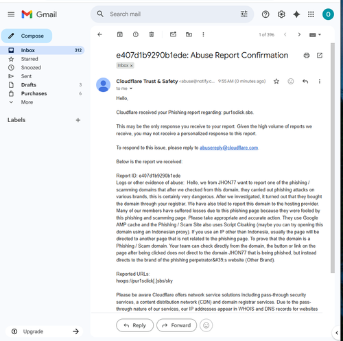The height and width of the screenshot is (341, 343).
Task: Select input tools dropdown
Action: 315,35
